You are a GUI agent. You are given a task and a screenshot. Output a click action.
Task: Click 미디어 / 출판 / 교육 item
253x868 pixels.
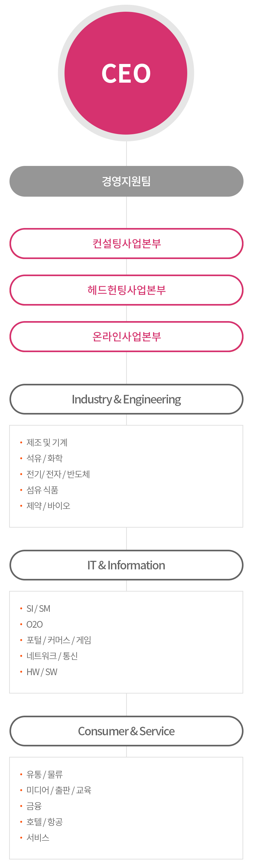click(59, 790)
